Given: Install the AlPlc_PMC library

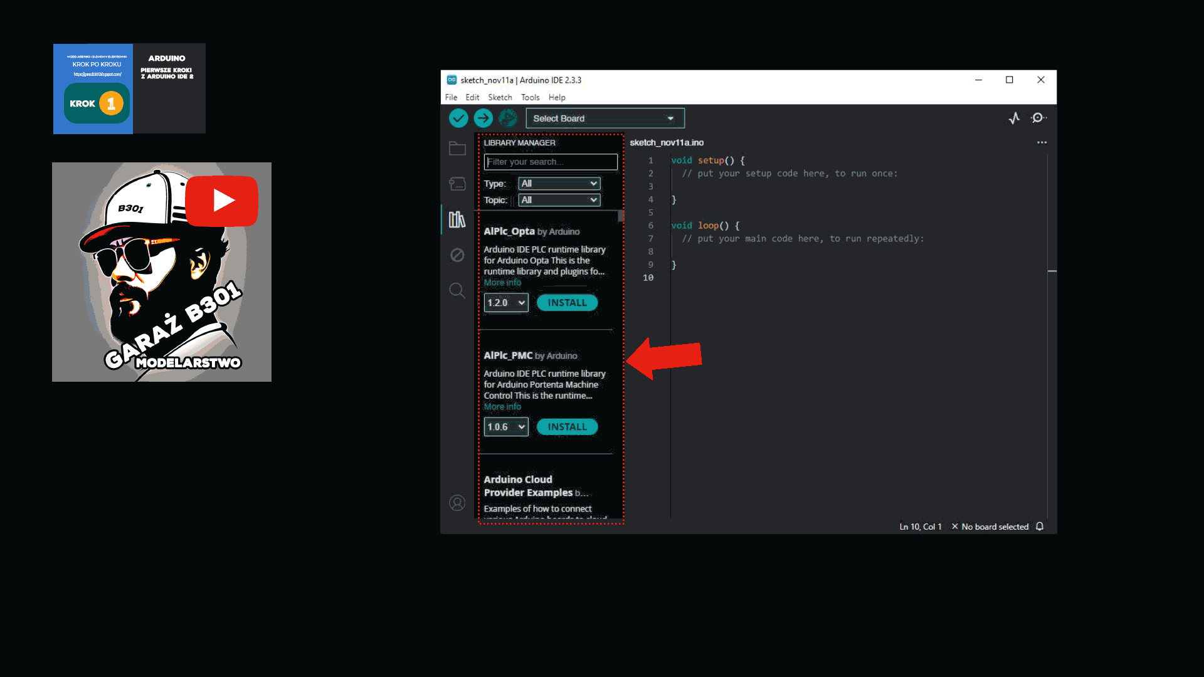Looking at the screenshot, I should coord(567,427).
